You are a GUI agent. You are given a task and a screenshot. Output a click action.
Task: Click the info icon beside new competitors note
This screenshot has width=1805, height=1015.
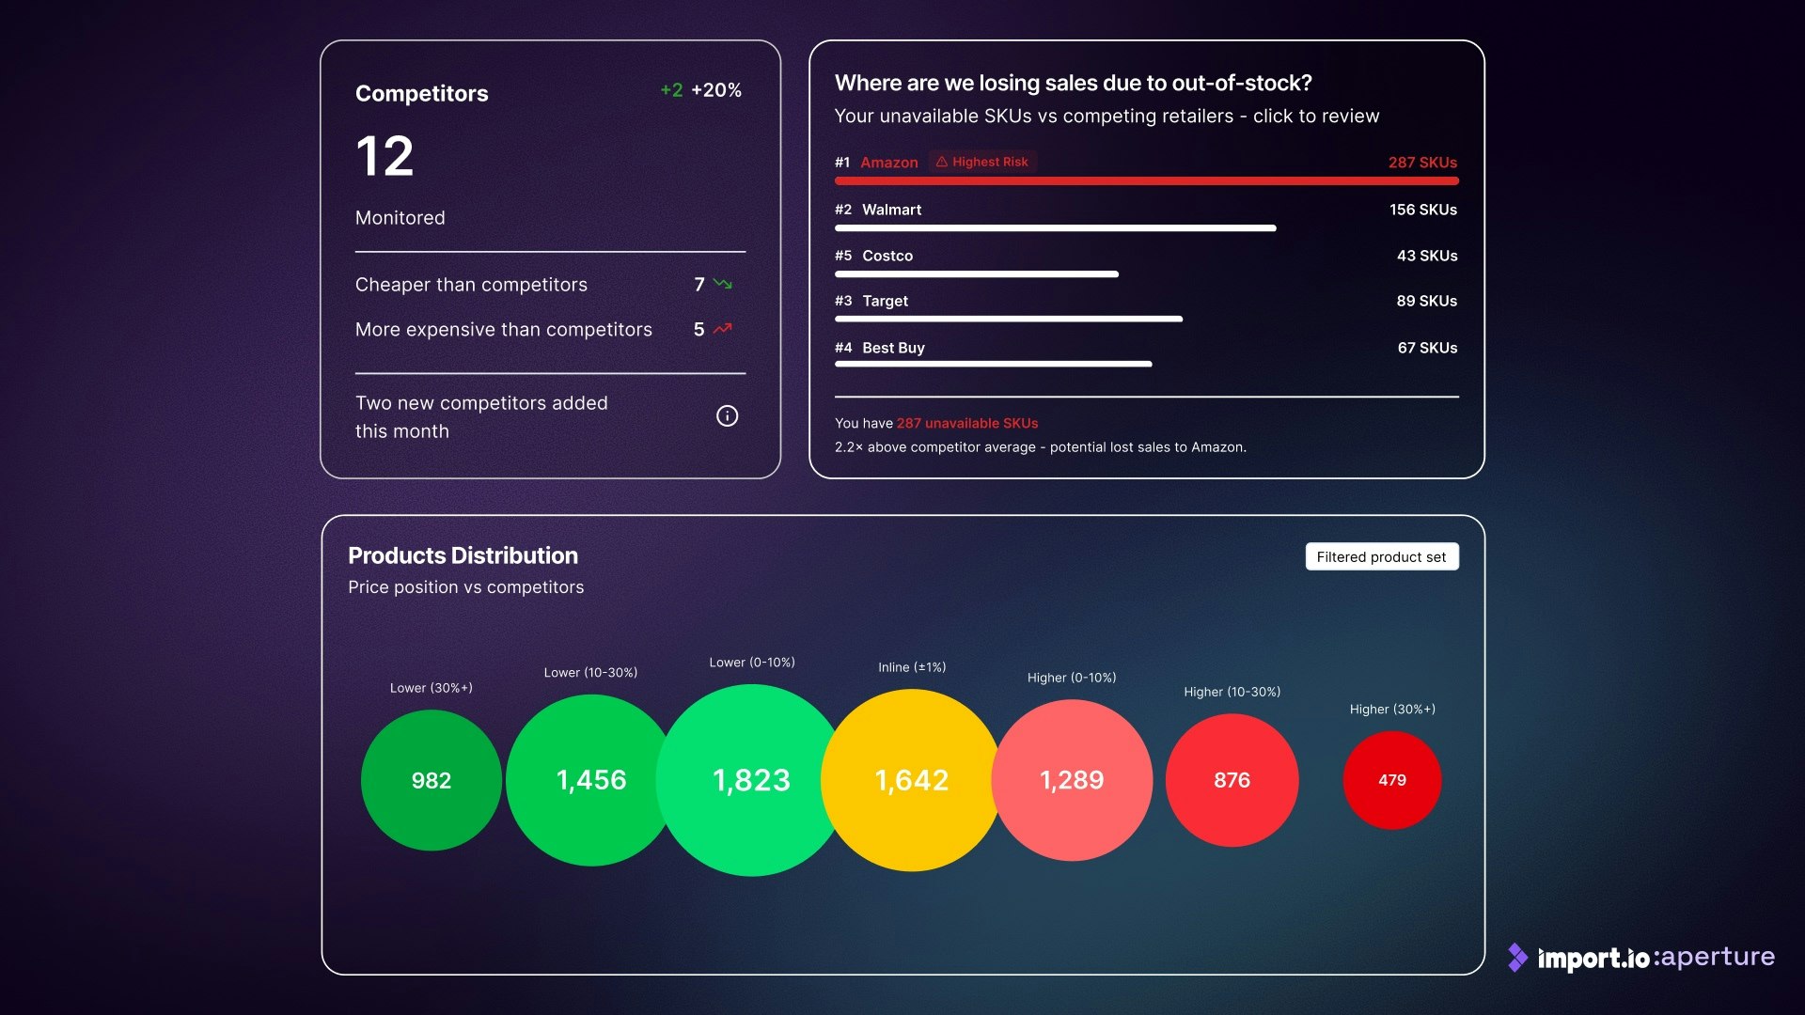[727, 416]
